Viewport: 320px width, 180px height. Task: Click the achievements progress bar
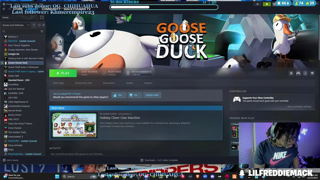[144, 75]
